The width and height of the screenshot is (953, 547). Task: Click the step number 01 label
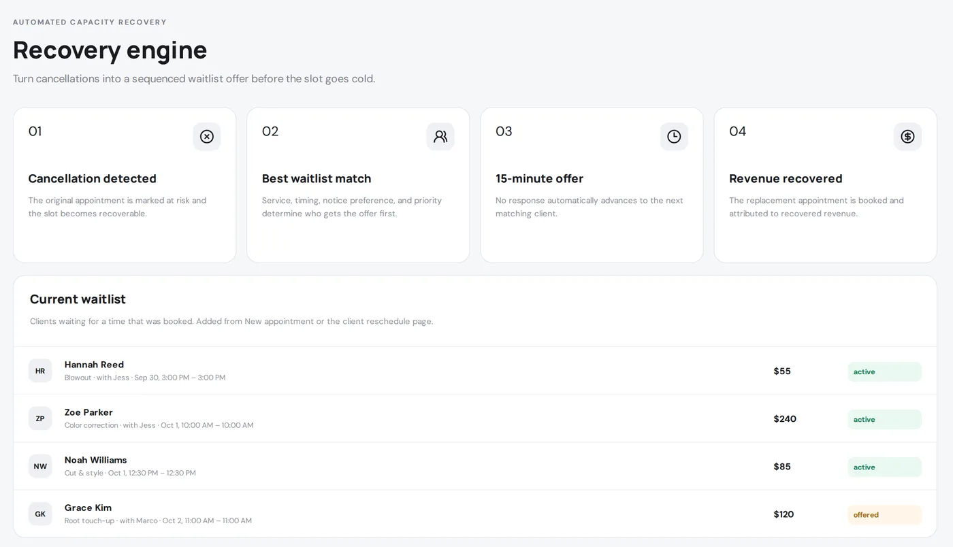pos(35,131)
